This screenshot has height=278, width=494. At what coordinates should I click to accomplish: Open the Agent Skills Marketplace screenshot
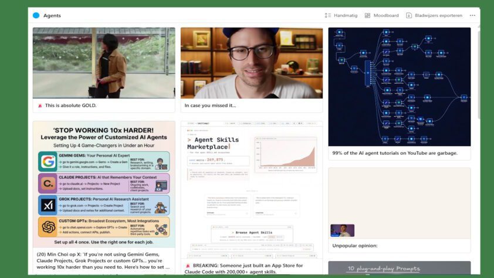pyautogui.click(x=251, y=188)
